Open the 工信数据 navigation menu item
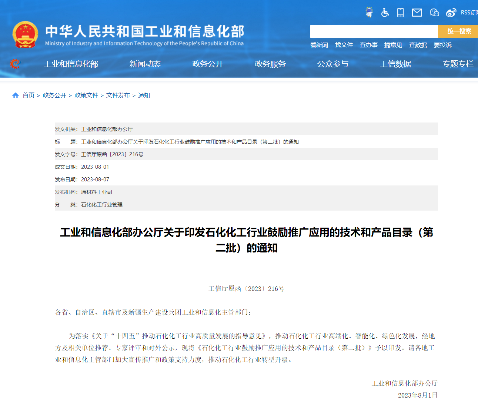 [395, 64]
